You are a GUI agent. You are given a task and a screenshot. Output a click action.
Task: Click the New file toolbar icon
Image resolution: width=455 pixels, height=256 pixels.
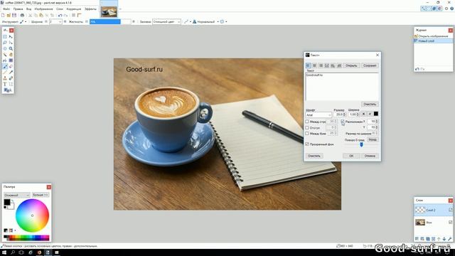[x=3, y=15]
